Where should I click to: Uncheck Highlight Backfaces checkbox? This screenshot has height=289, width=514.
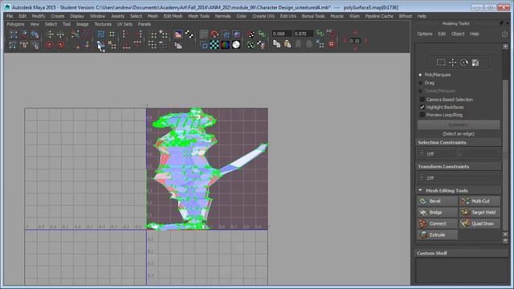click(422, 107)
